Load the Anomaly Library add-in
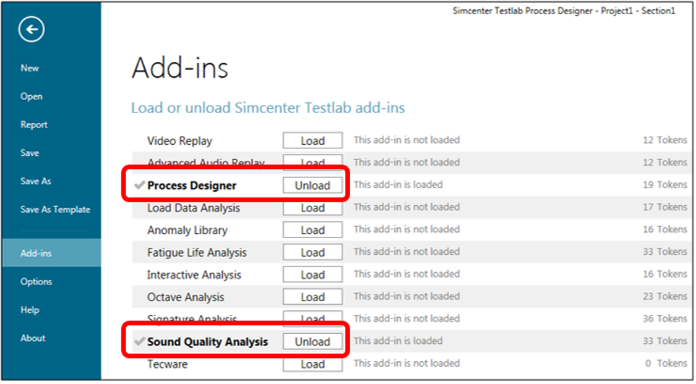Viewport: 696px width, 384px height. [312, 230]
